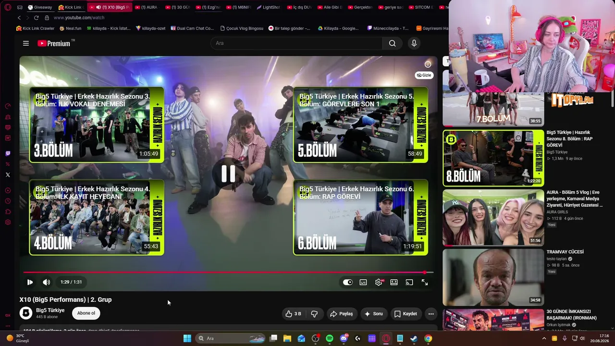The image size is (615, 346).
Task: Open Steam from the taskbar
Action: point(414,338)
